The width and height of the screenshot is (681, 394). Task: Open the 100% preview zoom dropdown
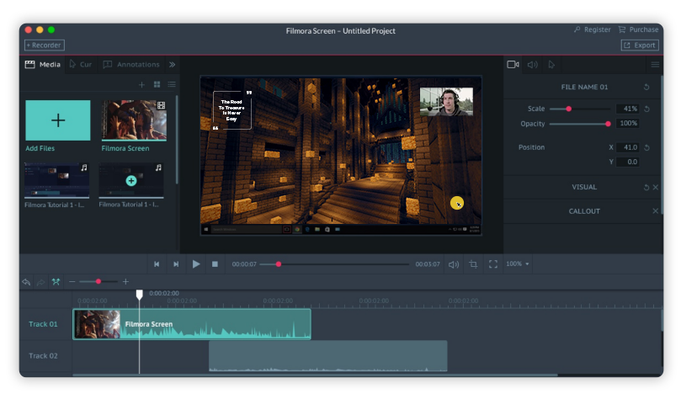pos(518,264)
